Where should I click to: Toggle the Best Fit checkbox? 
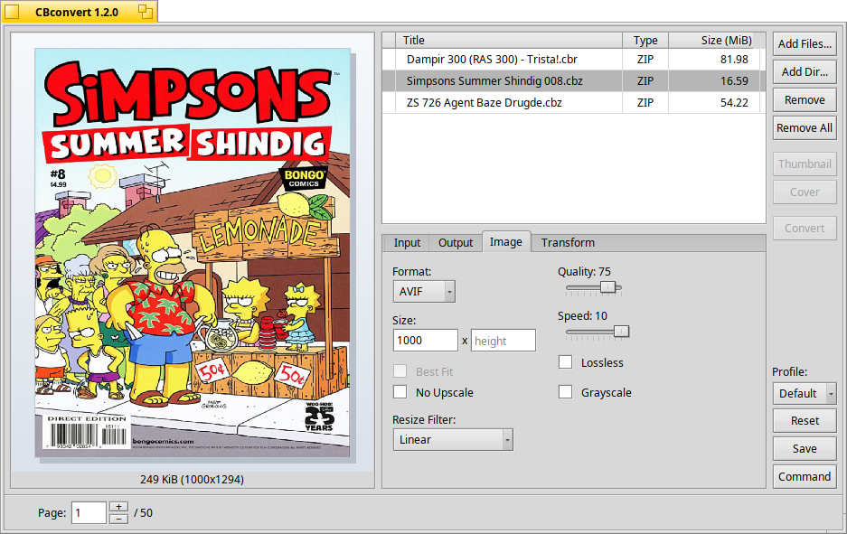click(400, 371)
